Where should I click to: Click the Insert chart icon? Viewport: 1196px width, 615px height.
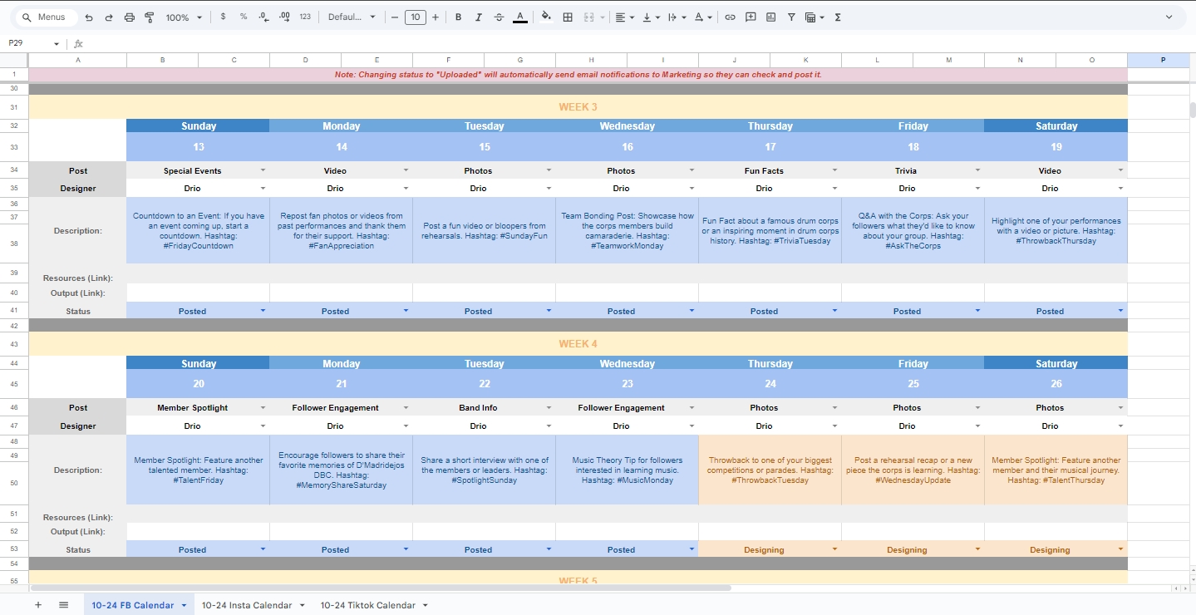[x=770, y=17]
